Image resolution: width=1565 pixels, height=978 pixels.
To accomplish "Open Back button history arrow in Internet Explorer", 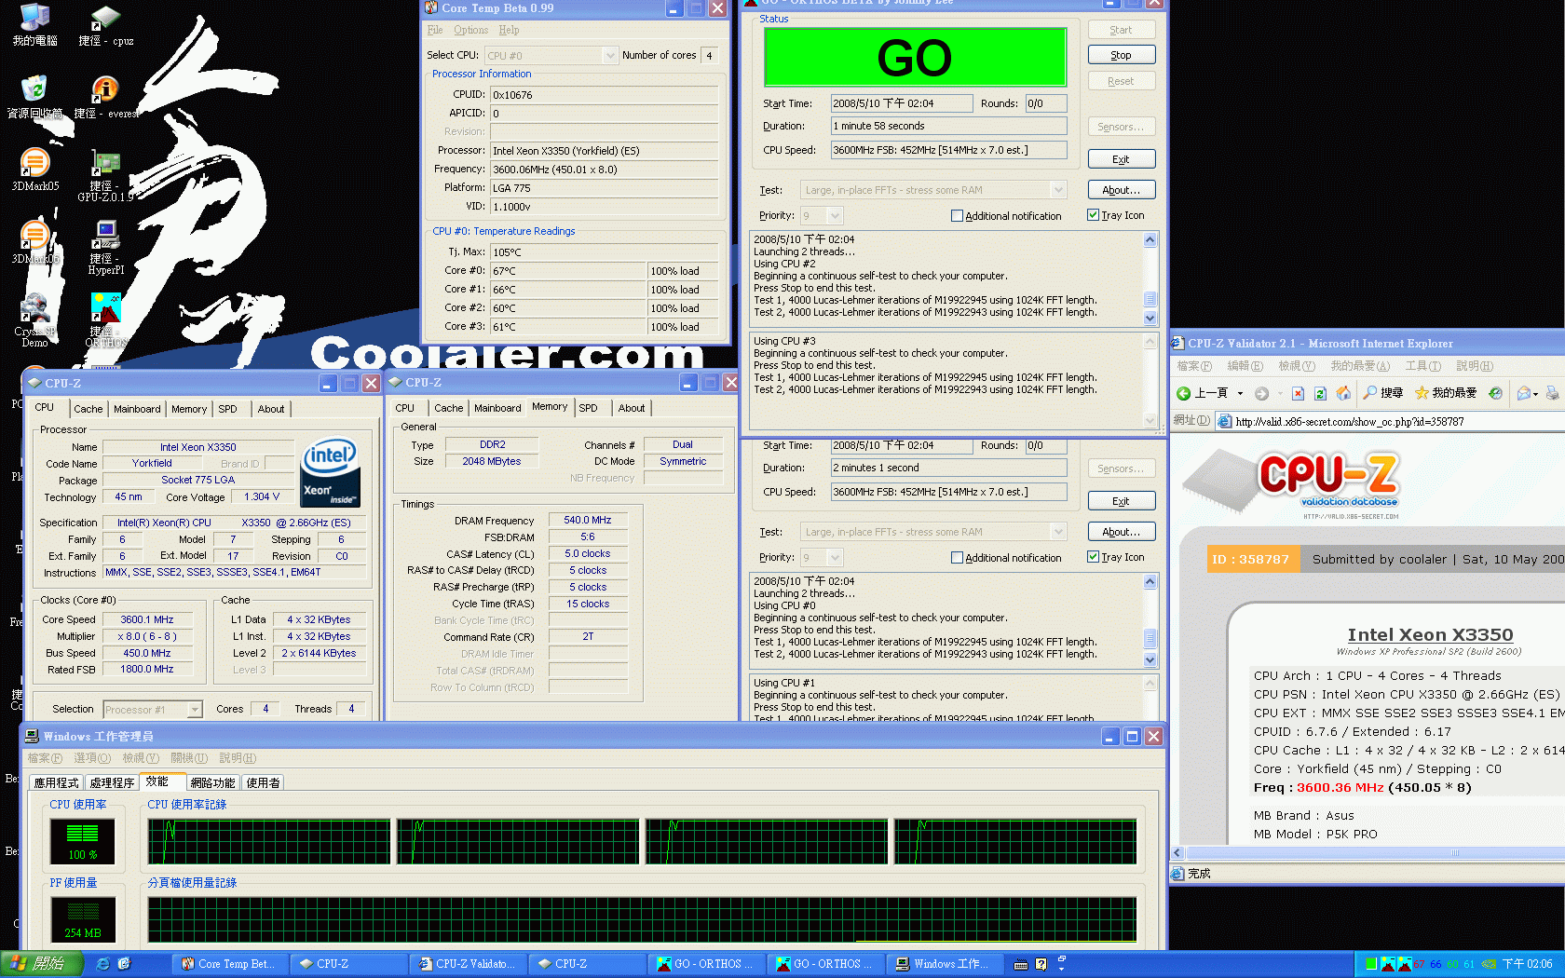I will point(1240,393).
